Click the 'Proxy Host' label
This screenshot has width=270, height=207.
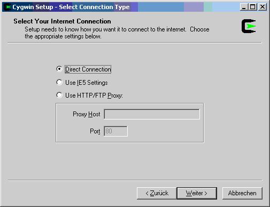(87, 114)
